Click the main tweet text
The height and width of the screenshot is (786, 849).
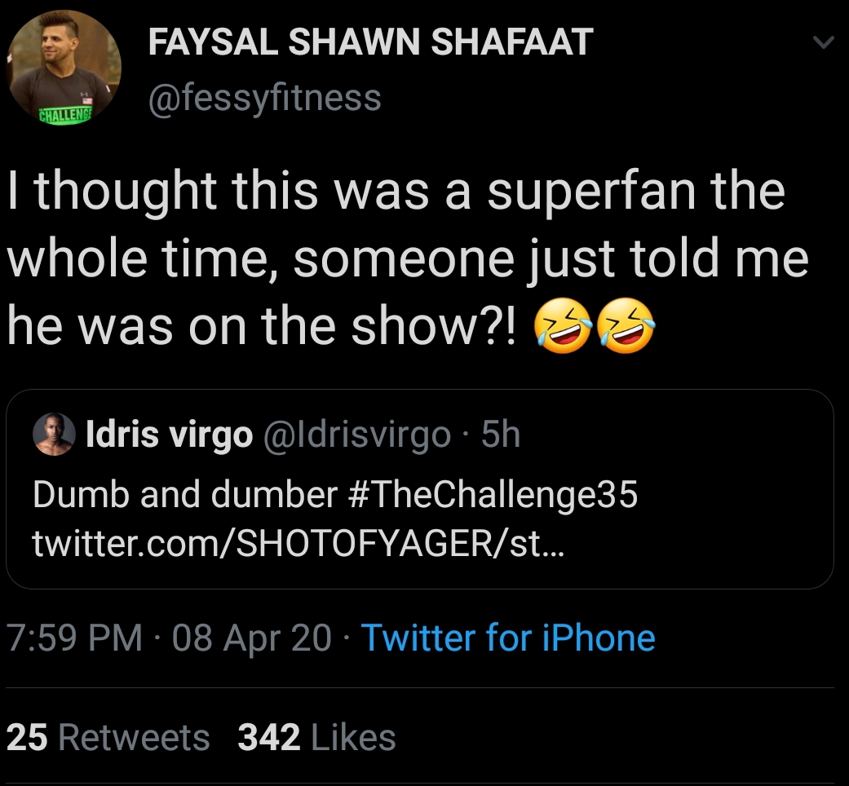(407, 258)
